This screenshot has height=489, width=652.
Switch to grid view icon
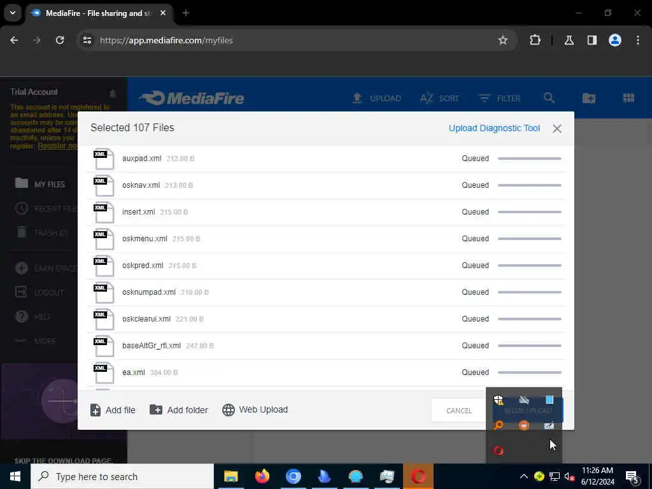628,97
